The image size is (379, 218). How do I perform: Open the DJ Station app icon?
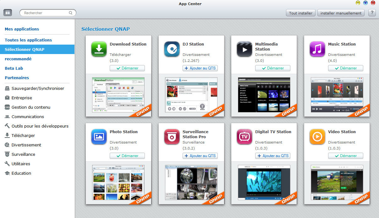click(172, 49)
